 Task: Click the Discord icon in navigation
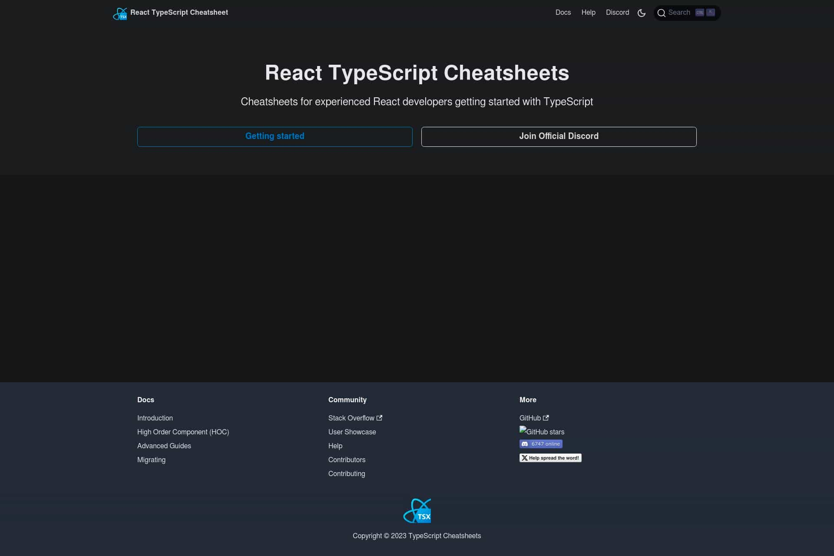coord(617,13)
